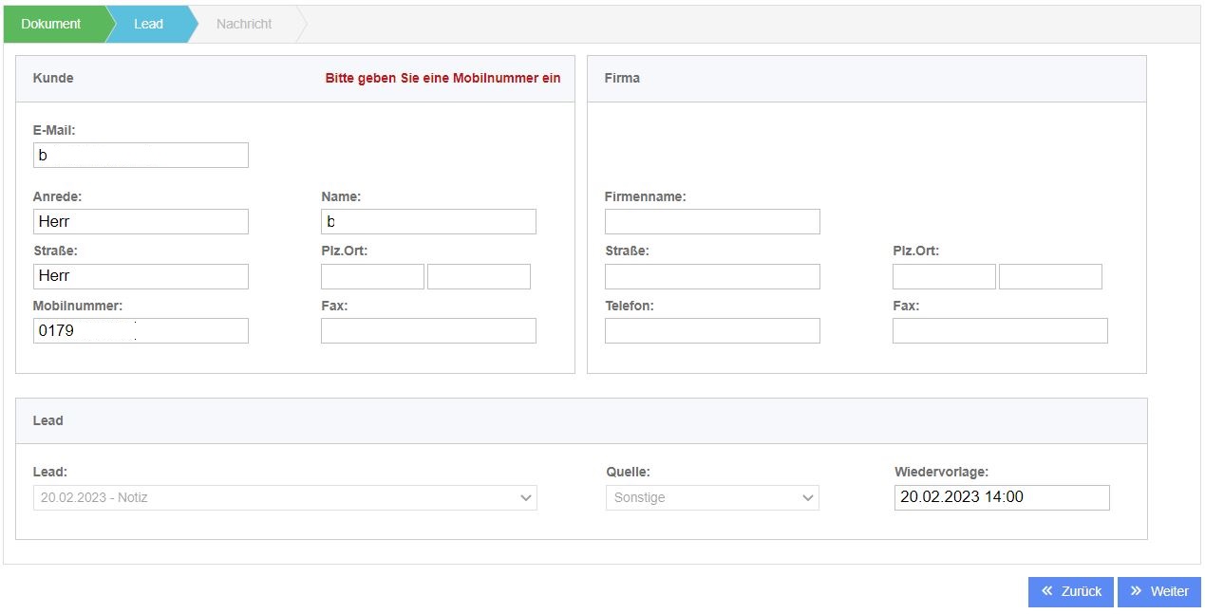Click the Firma panel heading
The height and width of the screenshot is (614, 1205).
(622, 78)
